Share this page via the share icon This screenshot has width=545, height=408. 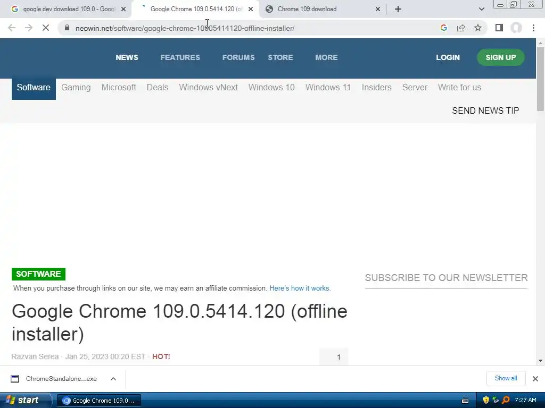461,28
